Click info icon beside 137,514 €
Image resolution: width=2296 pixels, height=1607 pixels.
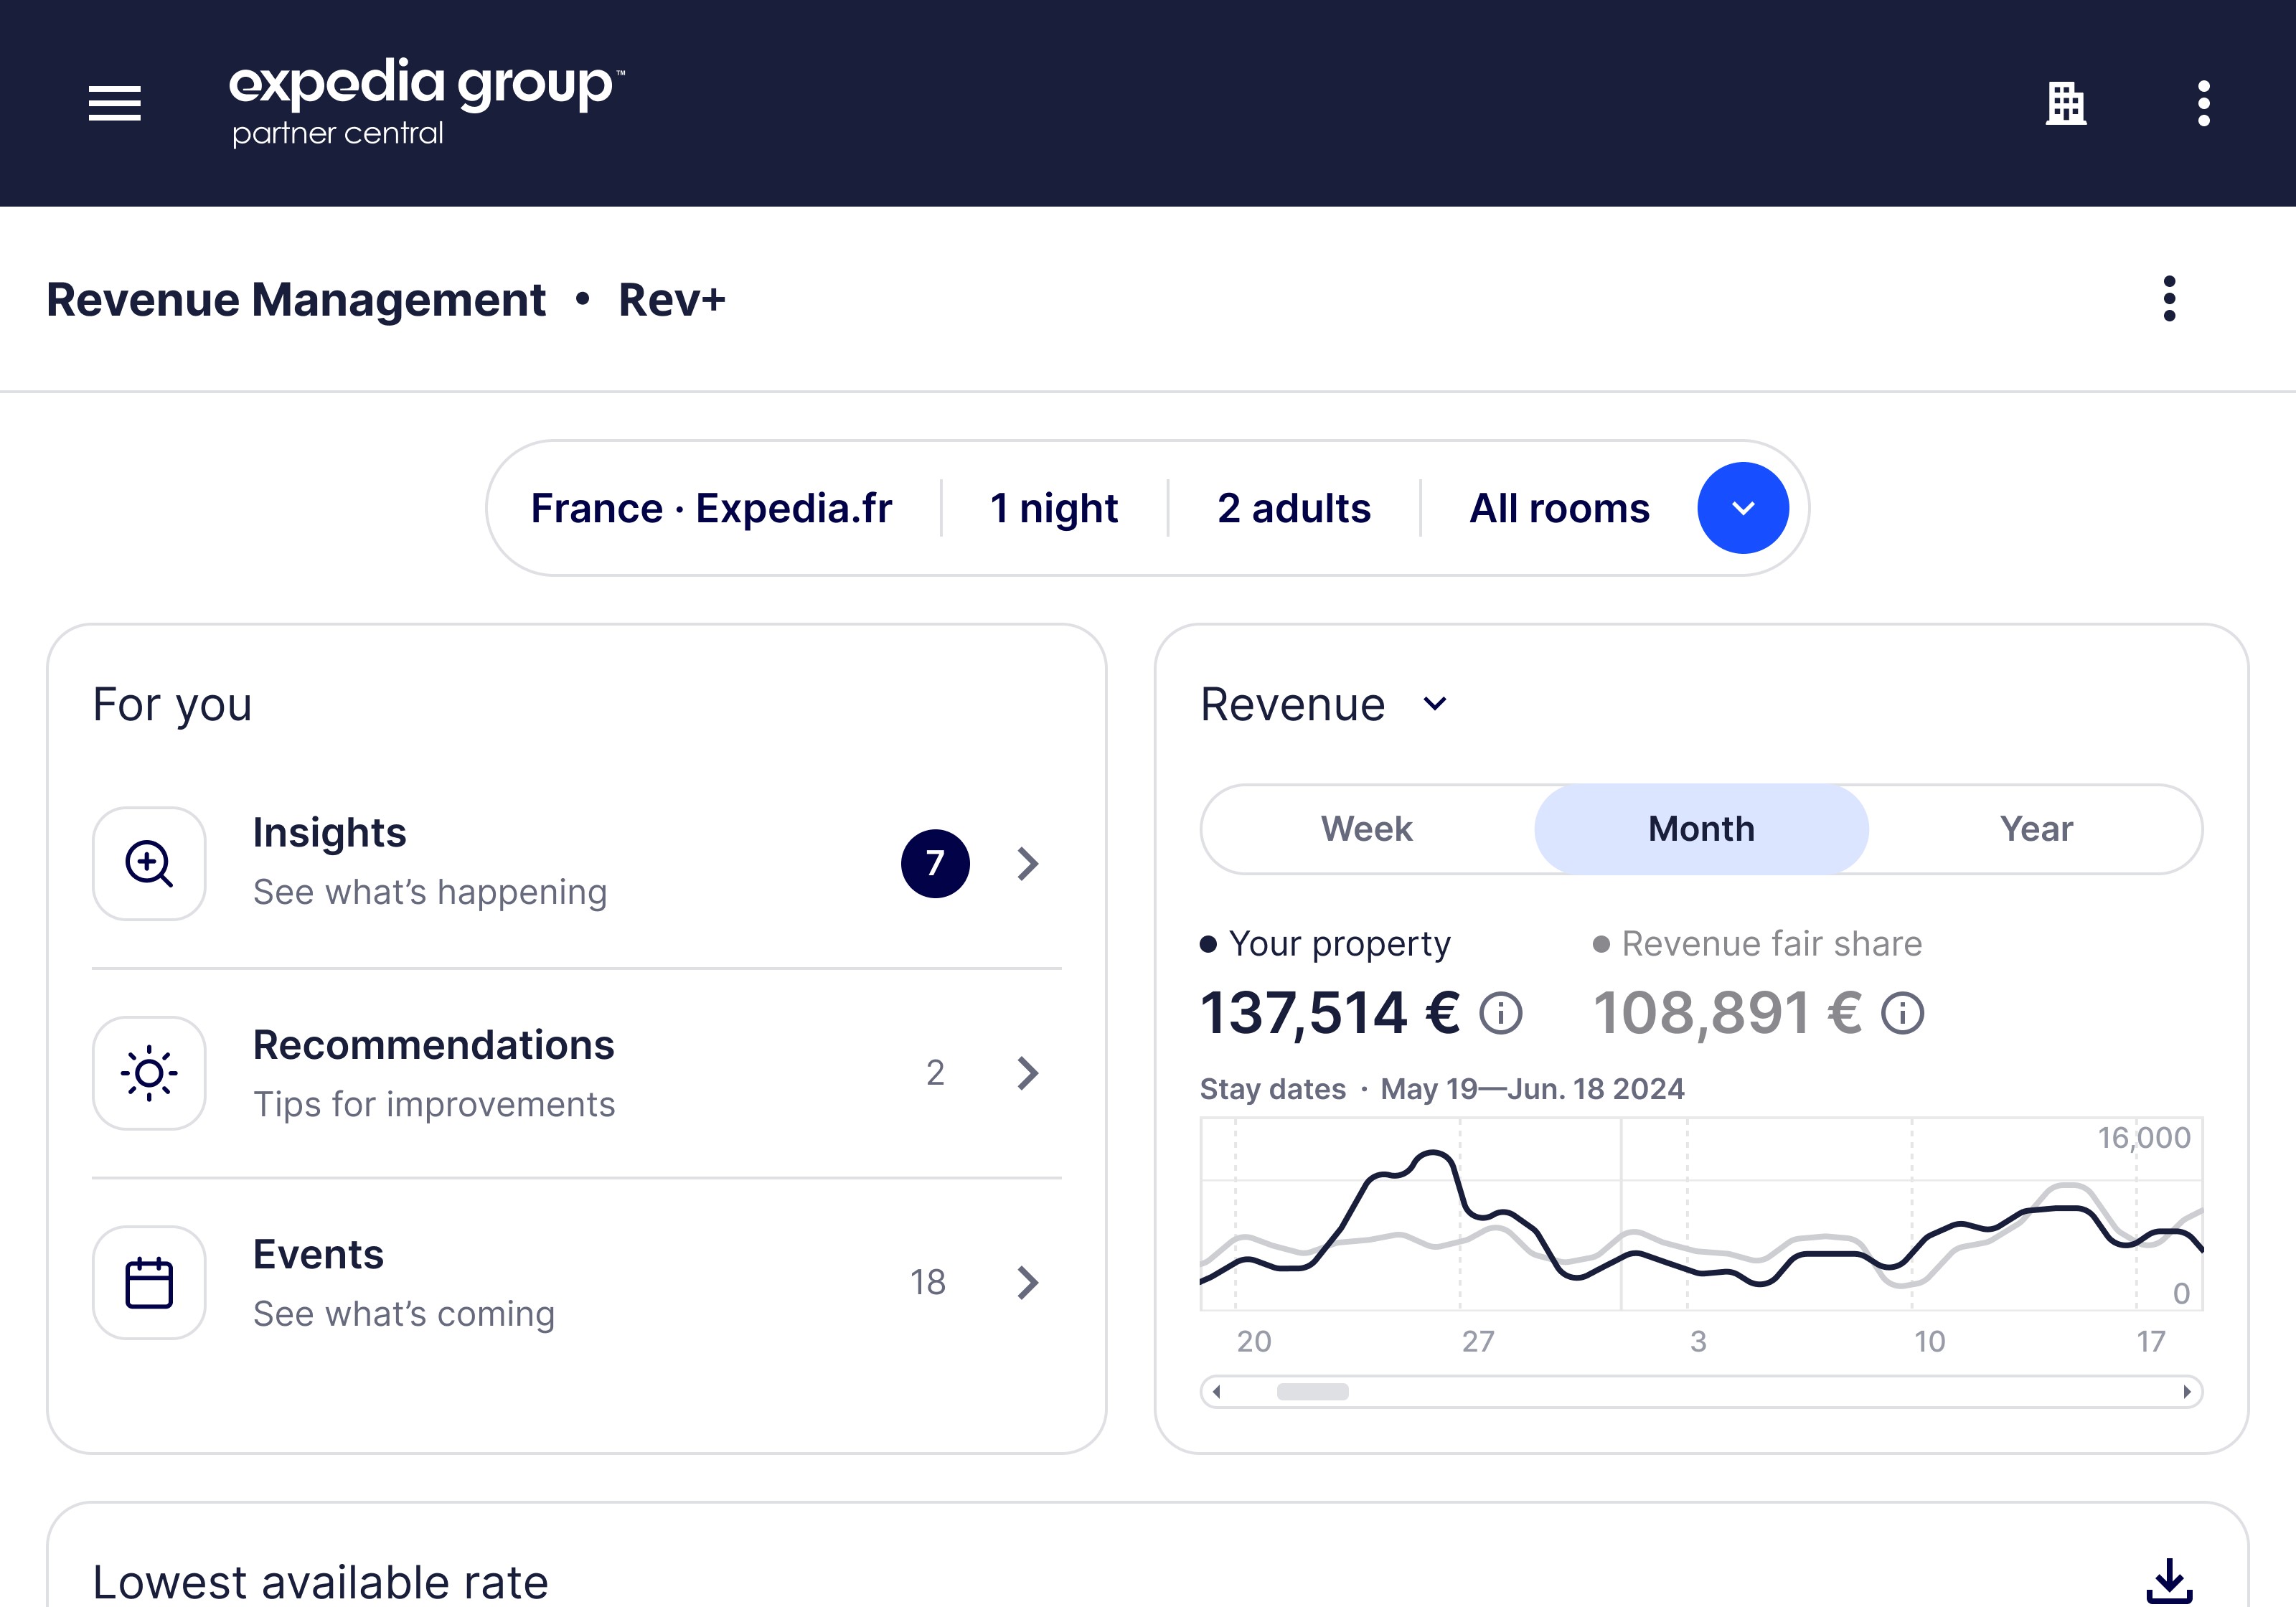click(1500, 1013)
